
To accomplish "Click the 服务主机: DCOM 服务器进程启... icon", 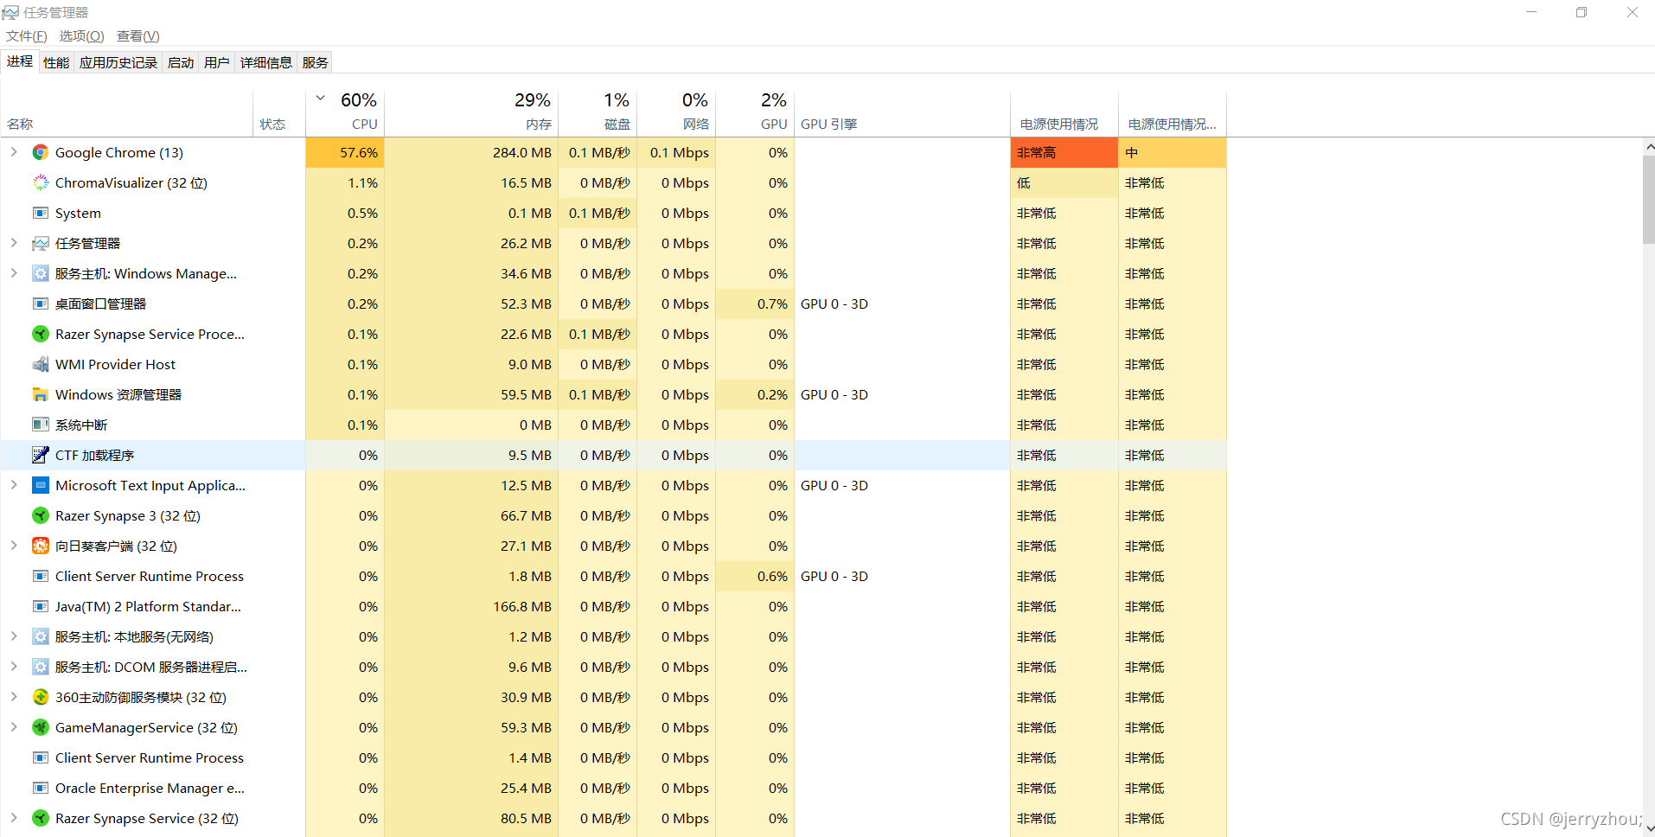I will 41,668.
